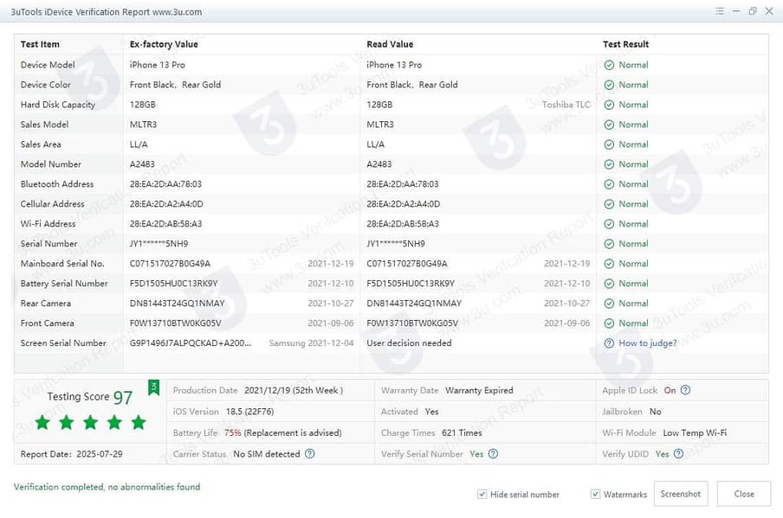
Task: Maximize the verification report window
Action: [x=752, y=11]
